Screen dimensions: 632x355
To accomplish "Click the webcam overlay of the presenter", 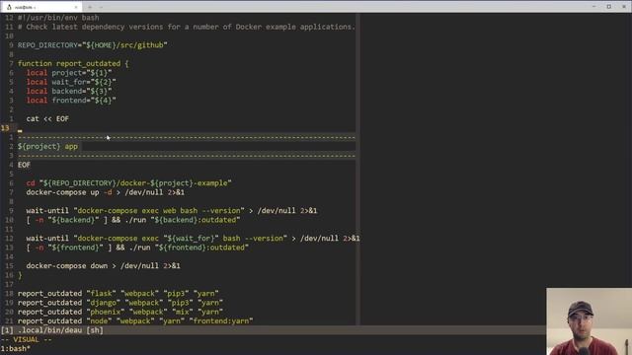I will [589, 321].
